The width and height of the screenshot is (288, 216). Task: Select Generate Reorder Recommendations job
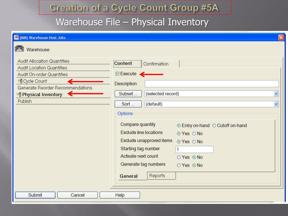pyautogui.click(x=63, y=88)
